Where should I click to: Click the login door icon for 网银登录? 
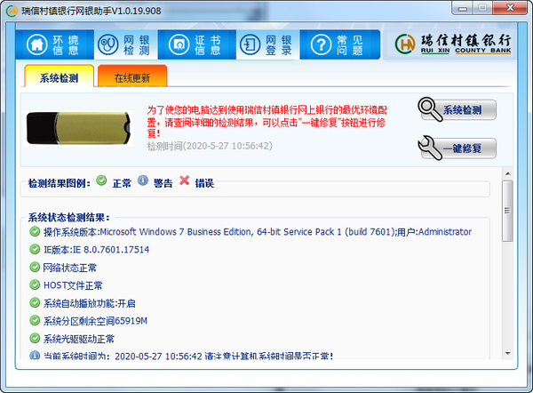(250, 44)
